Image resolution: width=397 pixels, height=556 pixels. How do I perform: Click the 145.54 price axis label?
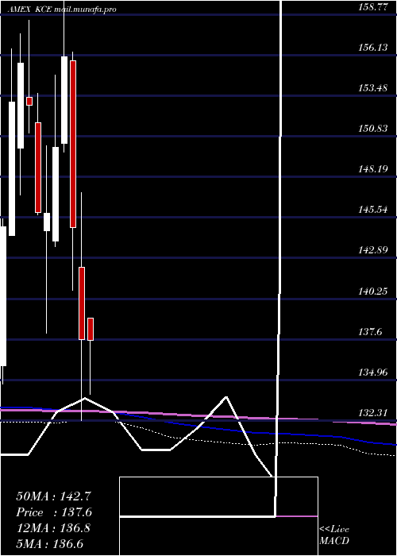click(373, 210)
